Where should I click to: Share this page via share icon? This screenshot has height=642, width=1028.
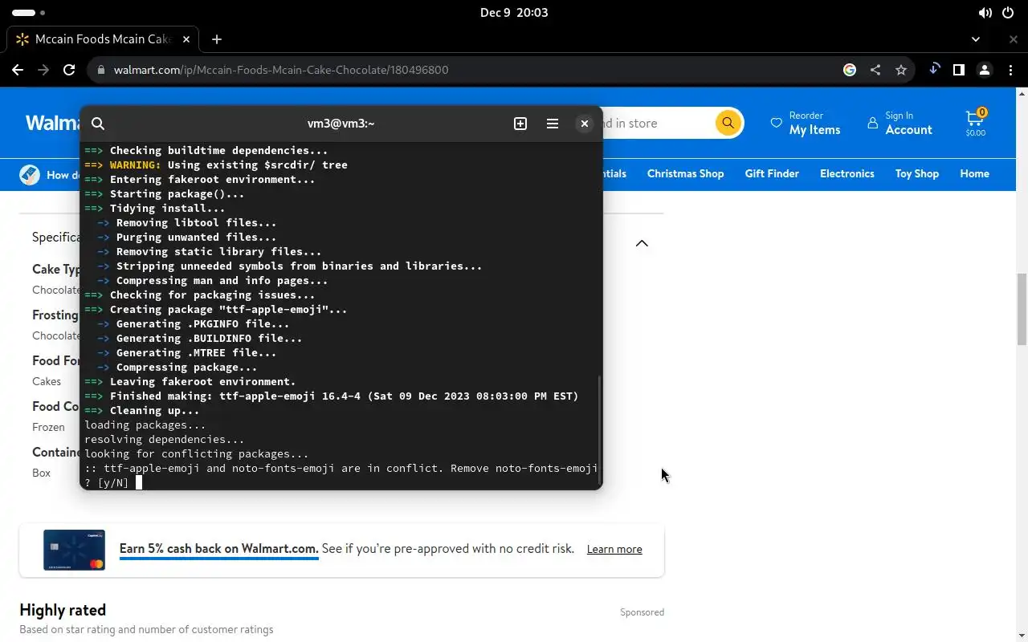[x=875, y=70]
